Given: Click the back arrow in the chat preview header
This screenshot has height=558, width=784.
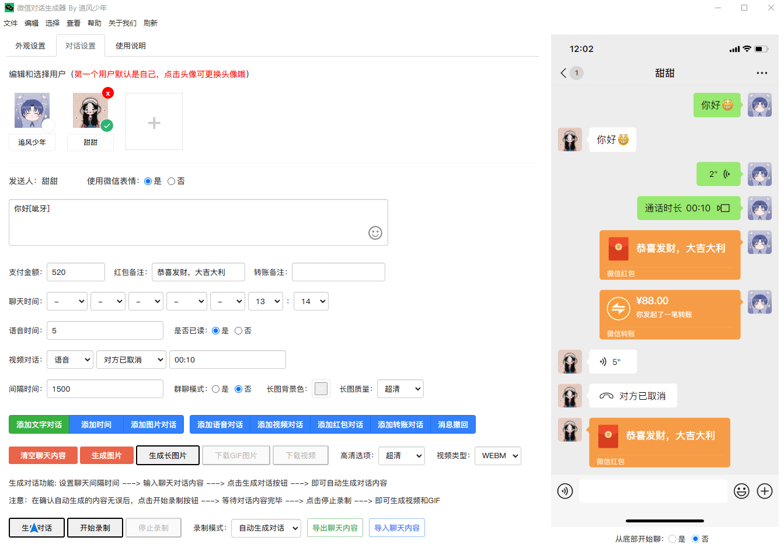Looking at the screenshot, I should click(562, 73).
